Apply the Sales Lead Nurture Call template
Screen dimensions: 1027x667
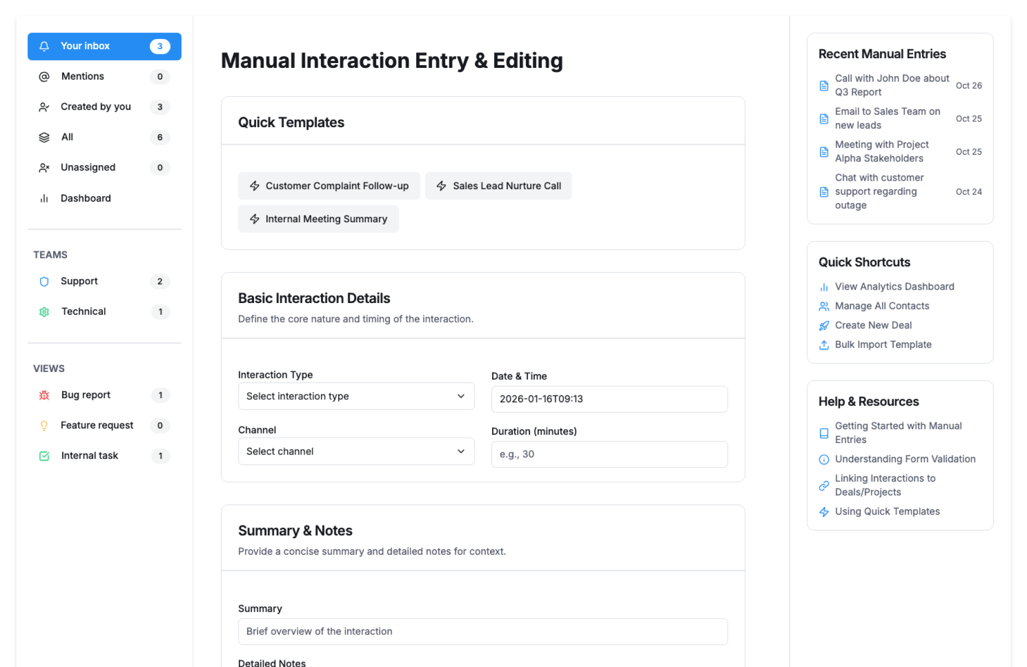(498, 186)
